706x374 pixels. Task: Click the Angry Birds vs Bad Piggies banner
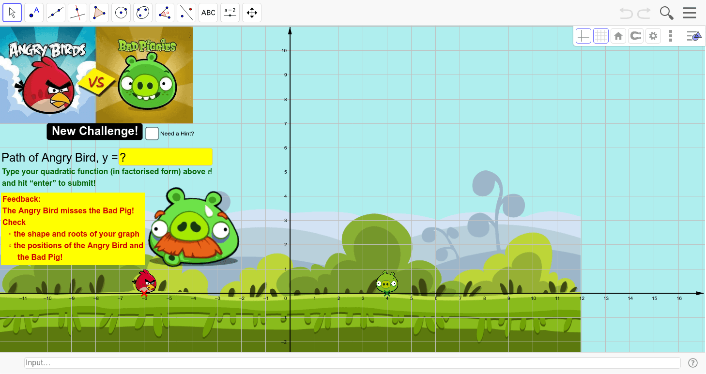pos(96,75)
